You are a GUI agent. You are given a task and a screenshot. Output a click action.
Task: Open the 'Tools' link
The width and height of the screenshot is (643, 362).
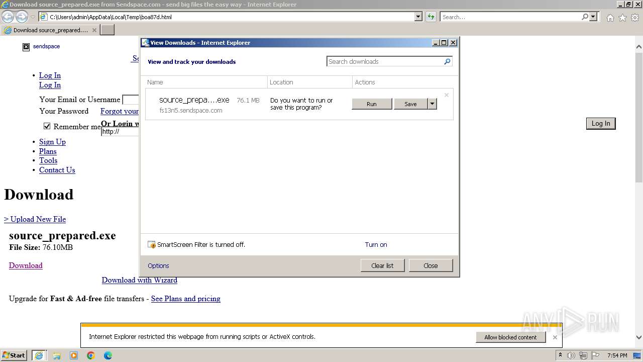(x=48, y=160)
